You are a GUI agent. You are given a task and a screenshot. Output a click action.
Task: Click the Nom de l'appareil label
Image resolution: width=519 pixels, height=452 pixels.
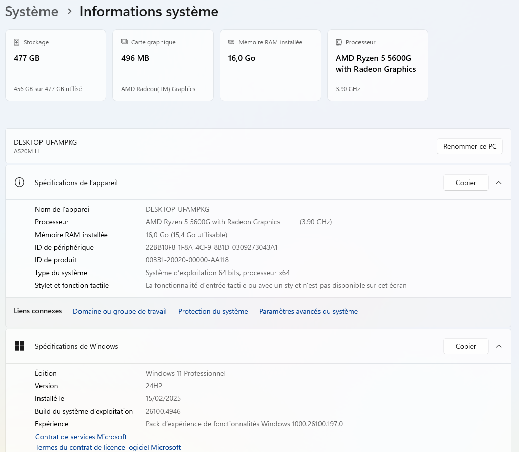63,209
